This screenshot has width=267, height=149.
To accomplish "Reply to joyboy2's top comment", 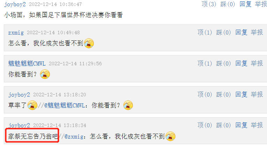I will click(245, 4).
